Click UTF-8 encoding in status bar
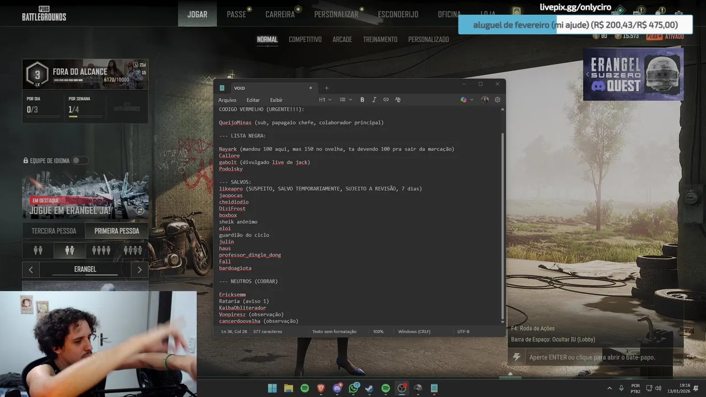The image size is (706, 397). (x=463, y=331)
